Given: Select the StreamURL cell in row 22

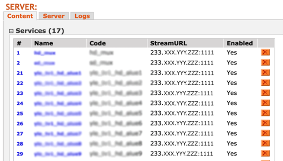Looking at the screenshot, I should tap(182, 83).
